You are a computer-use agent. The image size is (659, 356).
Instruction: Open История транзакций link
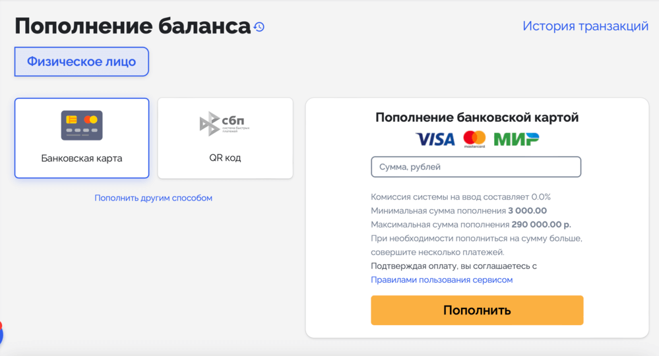(x=586, y=26)
